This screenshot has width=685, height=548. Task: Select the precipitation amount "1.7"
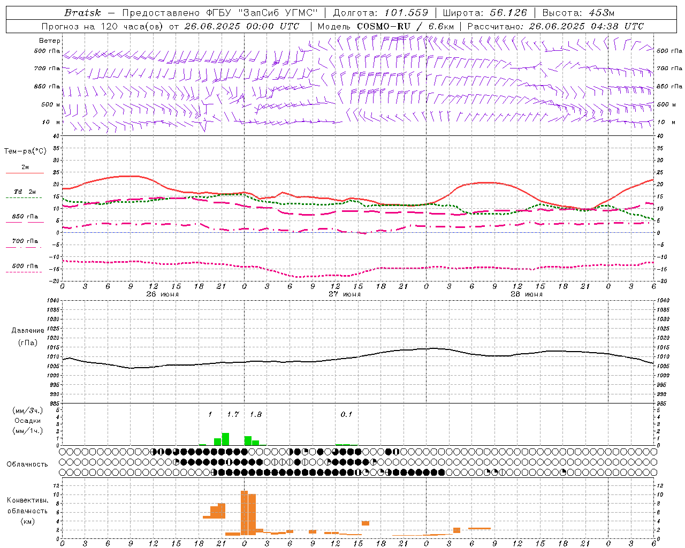coord(233,414)
